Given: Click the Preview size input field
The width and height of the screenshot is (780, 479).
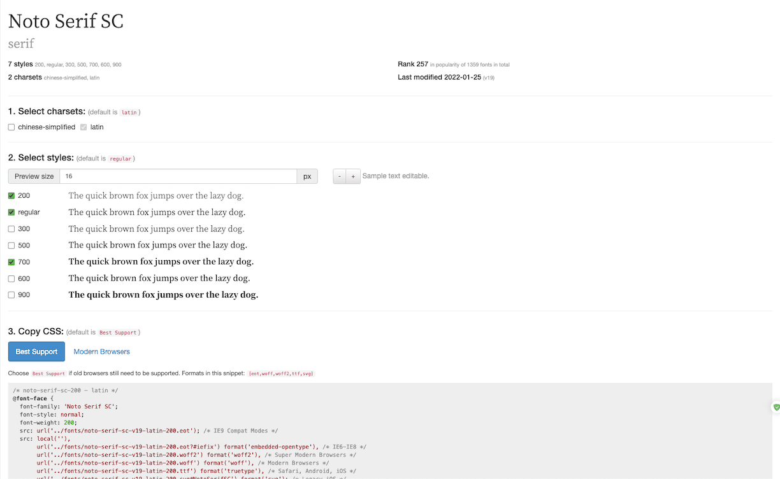Looking at the screenshot, I should pos(178,176).
